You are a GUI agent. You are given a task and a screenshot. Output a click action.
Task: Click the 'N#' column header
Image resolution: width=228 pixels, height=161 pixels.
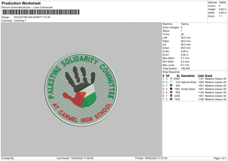tap(168, 76)
